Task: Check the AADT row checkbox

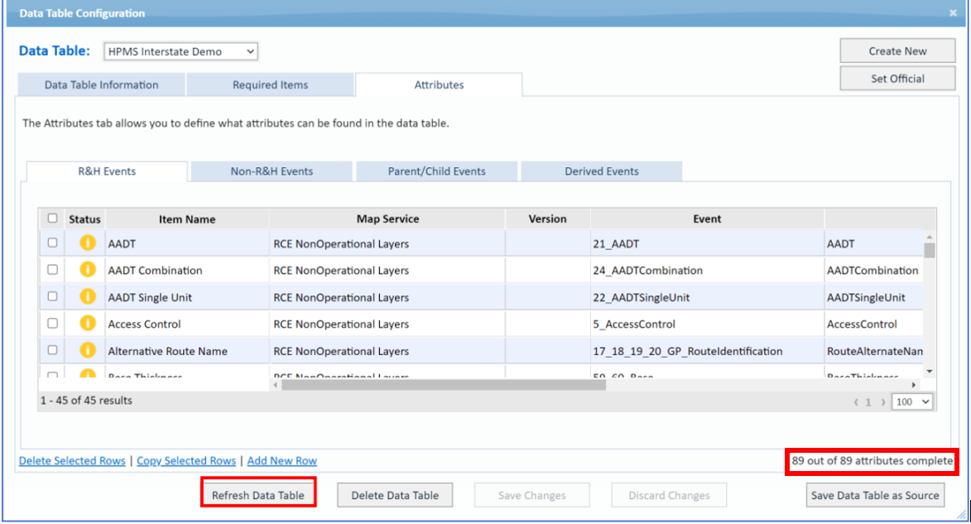Action: tap(53, 243)
